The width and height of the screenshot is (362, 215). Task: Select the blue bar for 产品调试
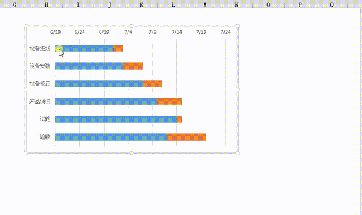(x=106, y=102)
